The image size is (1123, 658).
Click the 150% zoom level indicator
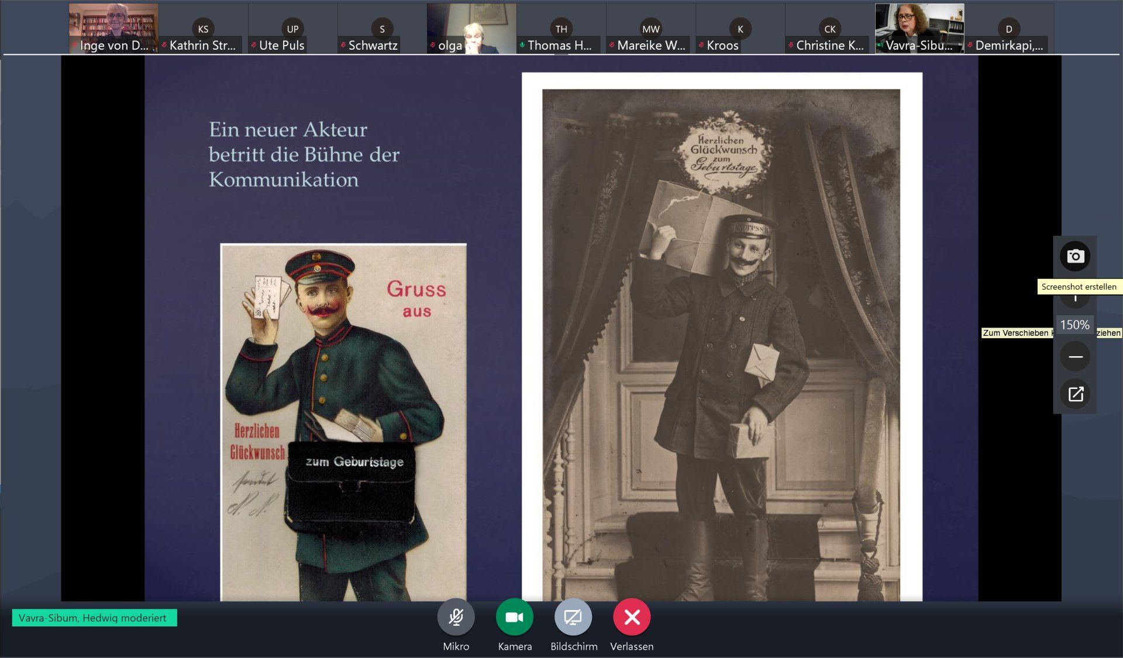pos(1074,325)
